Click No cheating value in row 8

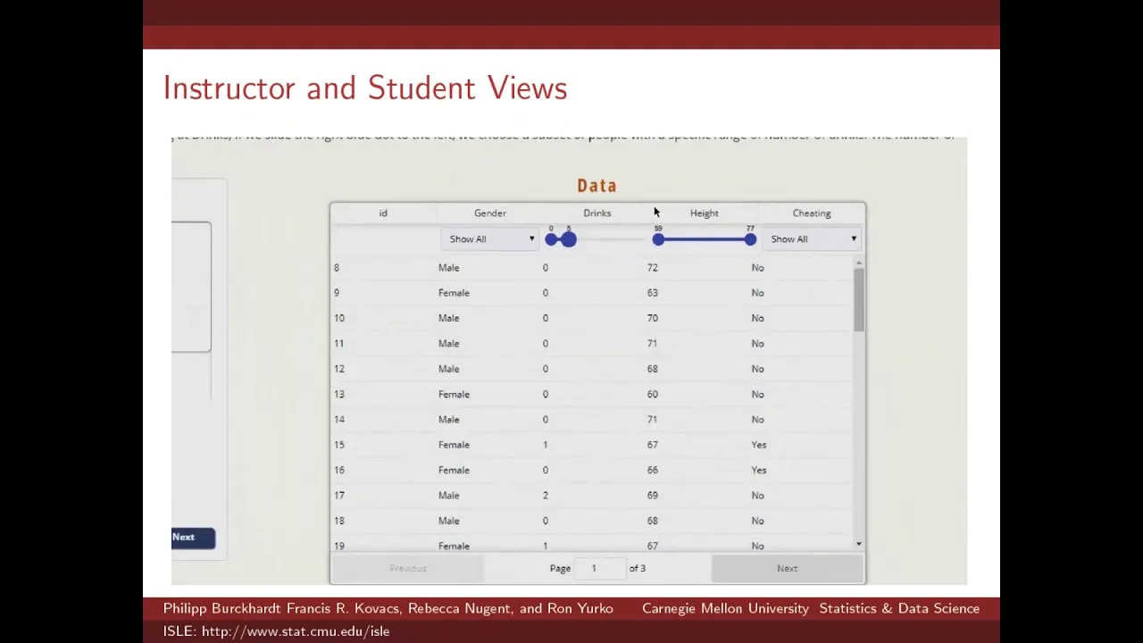(757, 268)
